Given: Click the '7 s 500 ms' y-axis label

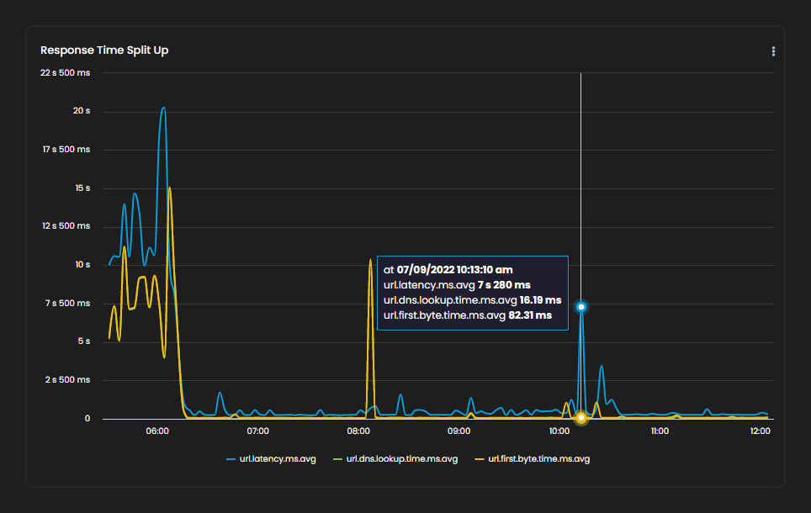Looking at the screenshot, I should pyautogui.click(x=67, y=303).
